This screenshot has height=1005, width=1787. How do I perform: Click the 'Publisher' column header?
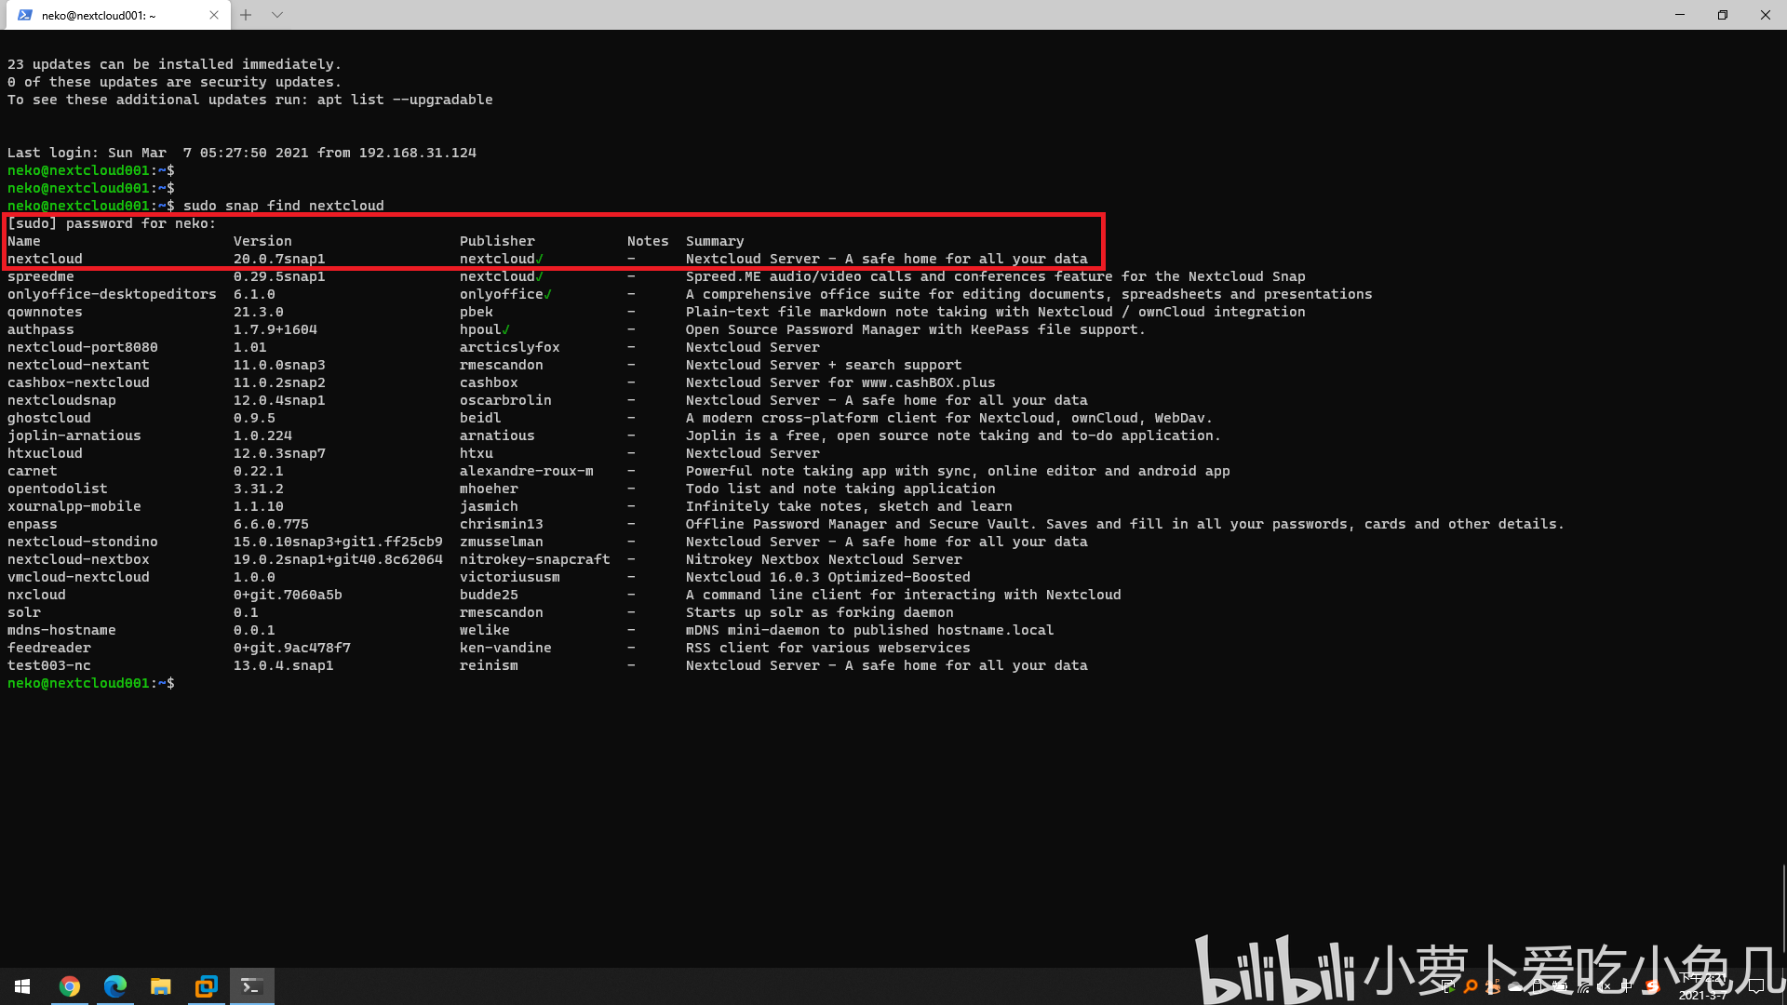(x=497, y=241)
